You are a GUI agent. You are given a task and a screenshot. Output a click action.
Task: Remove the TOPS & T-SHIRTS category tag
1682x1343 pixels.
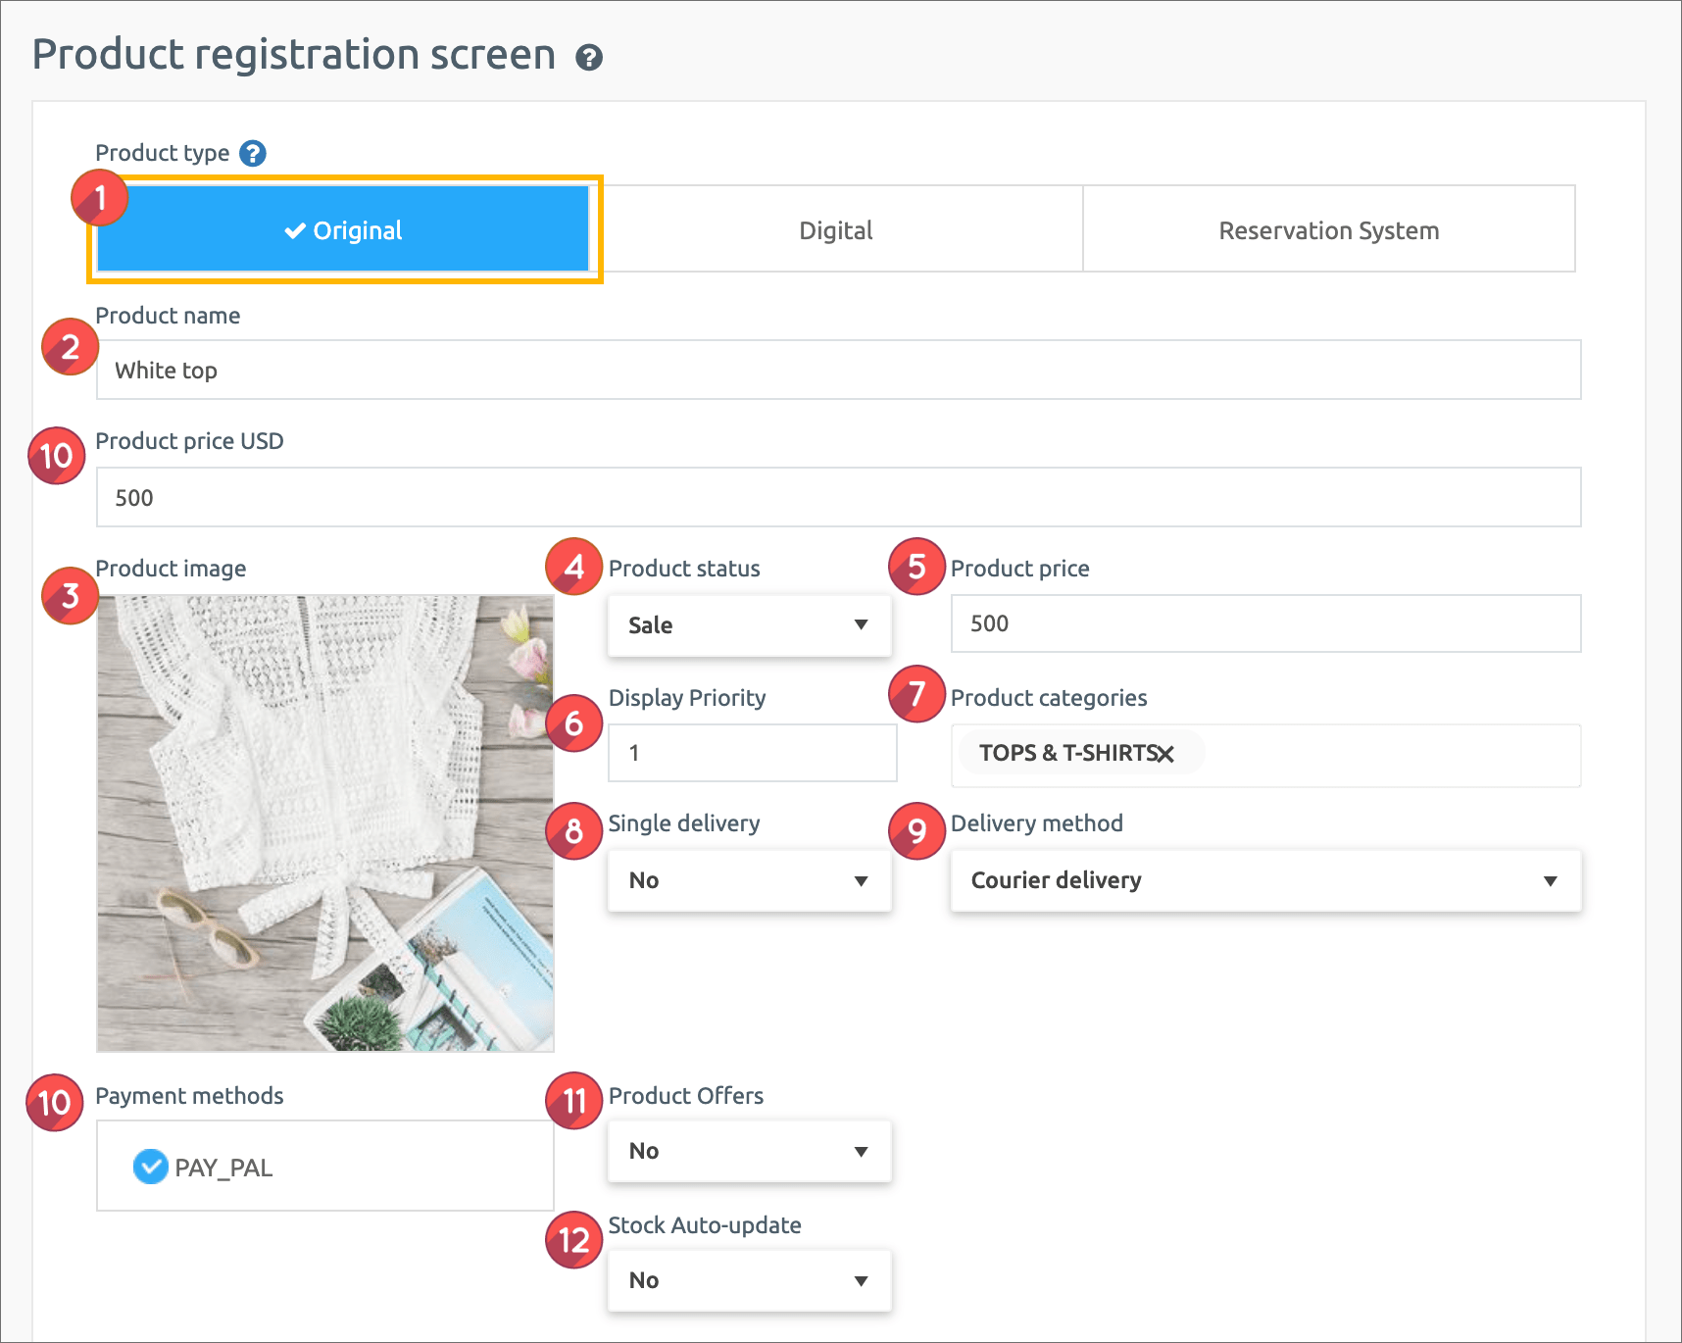pyautogui.click(x=1164, y=754)
